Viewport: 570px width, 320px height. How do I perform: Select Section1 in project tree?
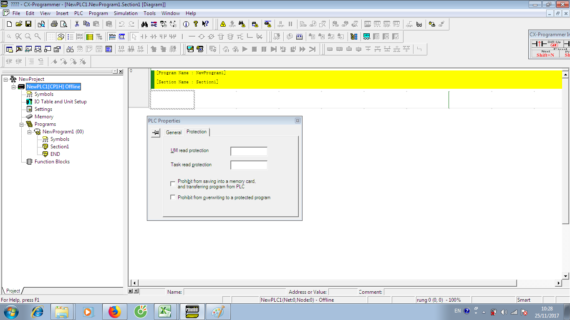pyautogui.click(x=60, y=147)
